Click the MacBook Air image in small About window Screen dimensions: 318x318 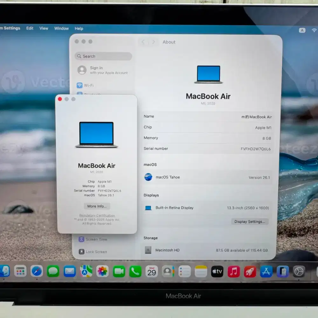97,135
